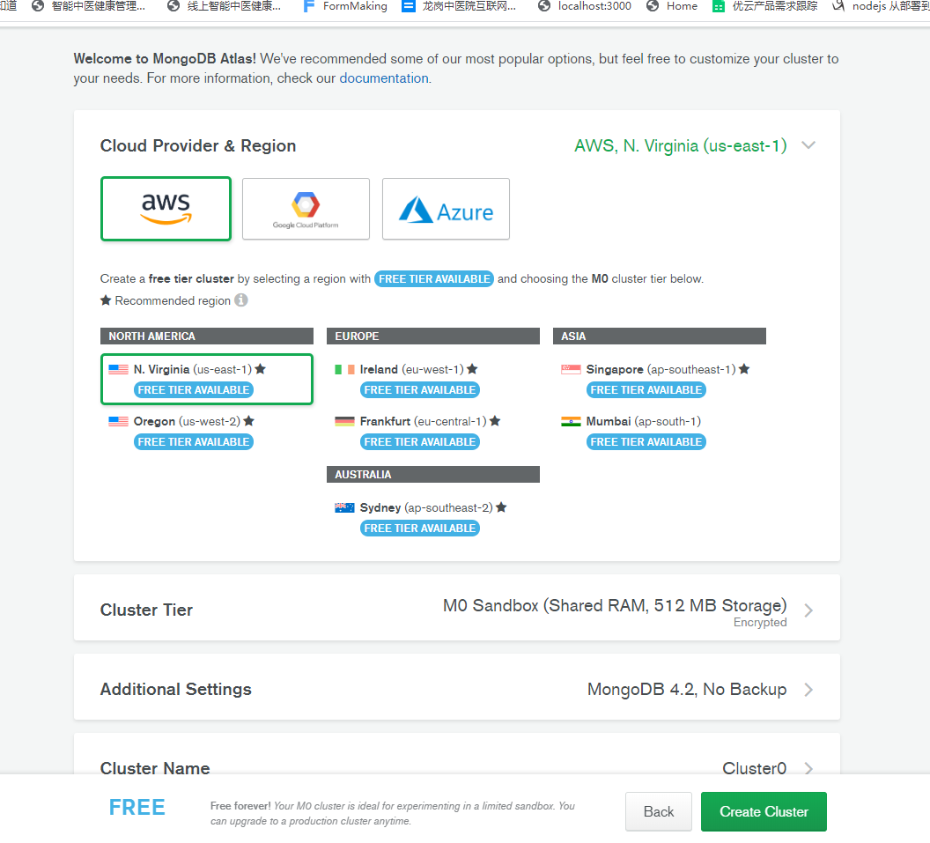The image size is (930, 843).
Task: Open the 龙岗中医院互联网 bookmark
Action: pyautogui.click(x=459, y=6)
